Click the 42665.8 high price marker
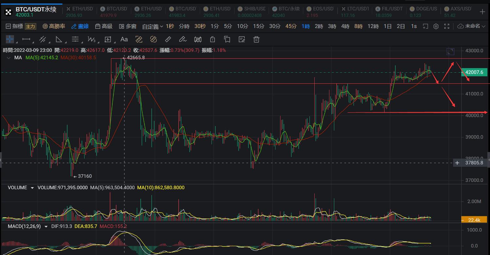The height and width of the screenshot is (255, 490). coord(136,58)
